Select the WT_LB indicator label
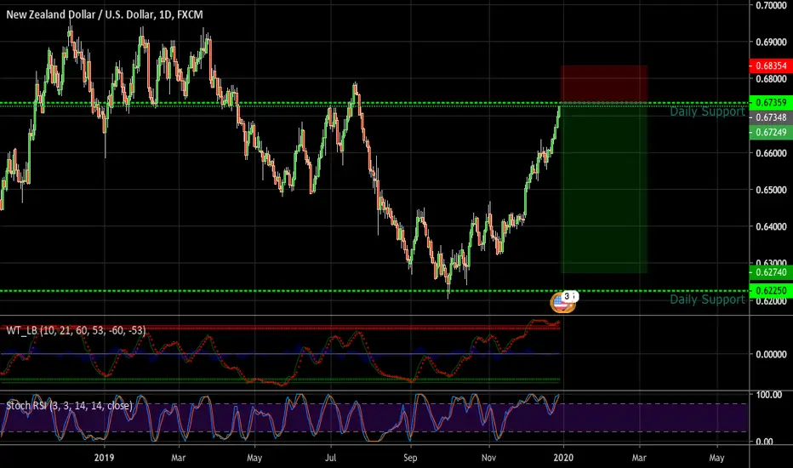793x468 pixels. 76,330
